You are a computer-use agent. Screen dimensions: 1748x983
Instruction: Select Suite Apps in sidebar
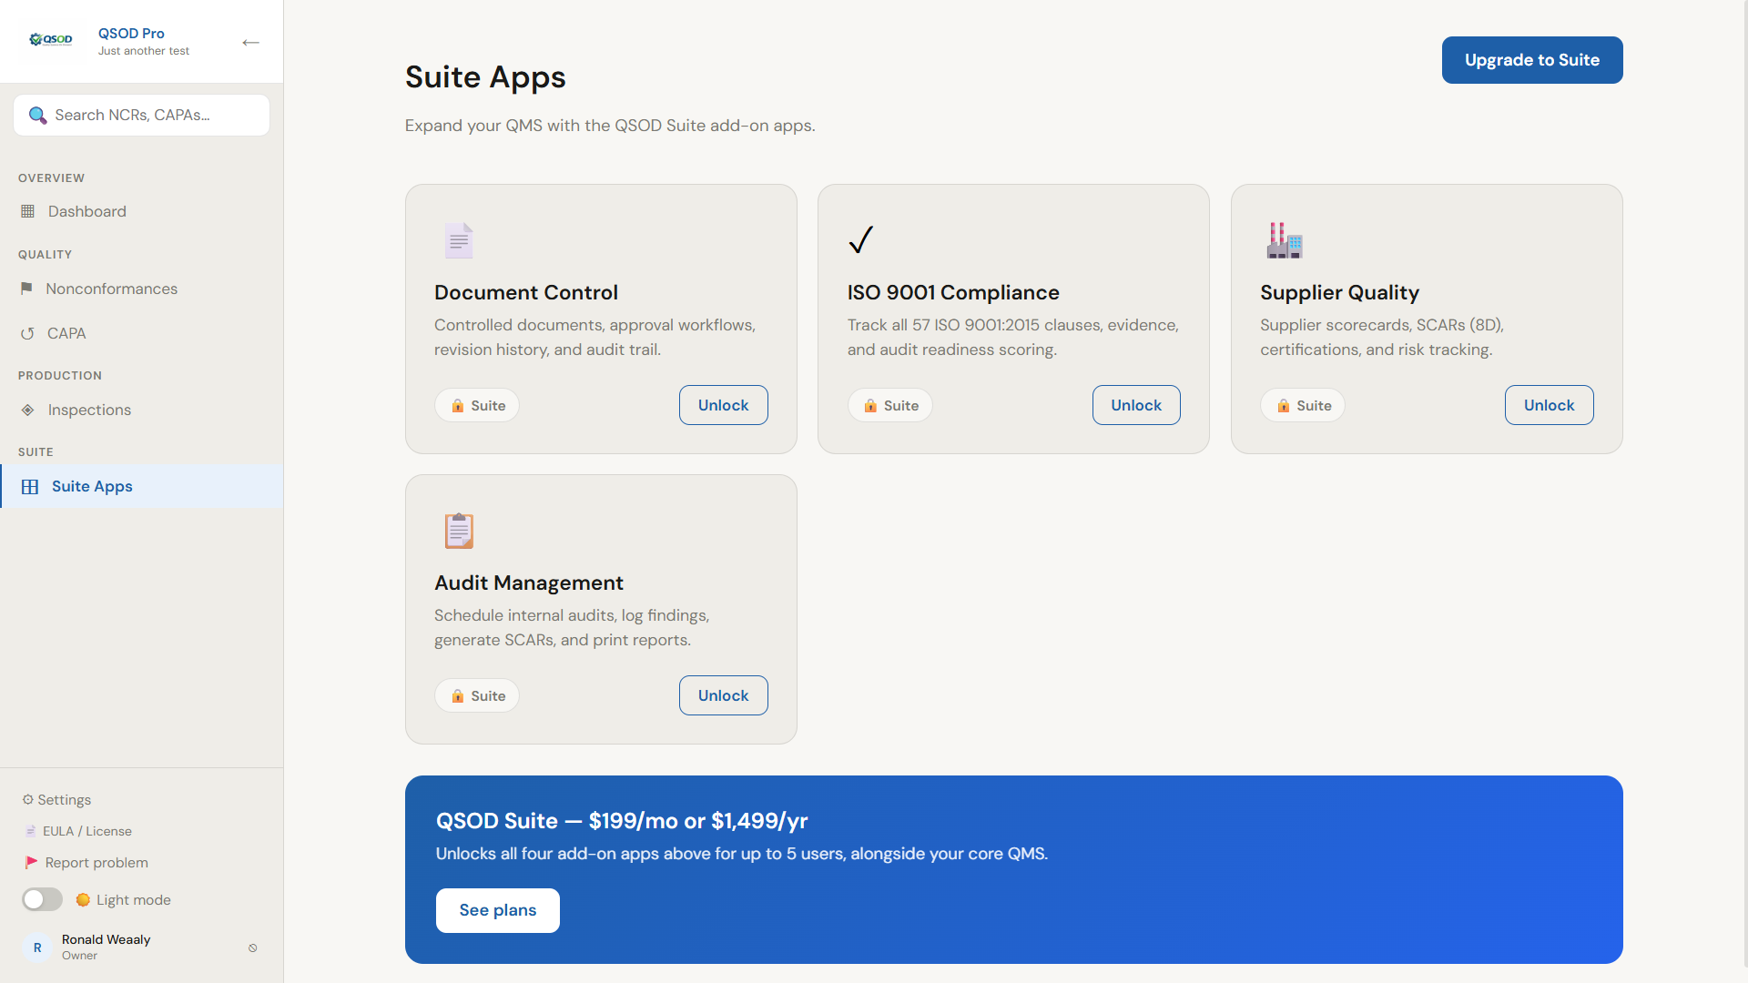coord(142,486)
